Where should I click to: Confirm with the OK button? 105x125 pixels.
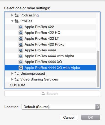click(91, 117)
